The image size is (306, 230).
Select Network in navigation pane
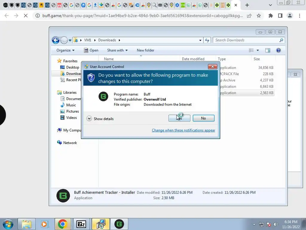pyautogui.click(x=67, y=143)
